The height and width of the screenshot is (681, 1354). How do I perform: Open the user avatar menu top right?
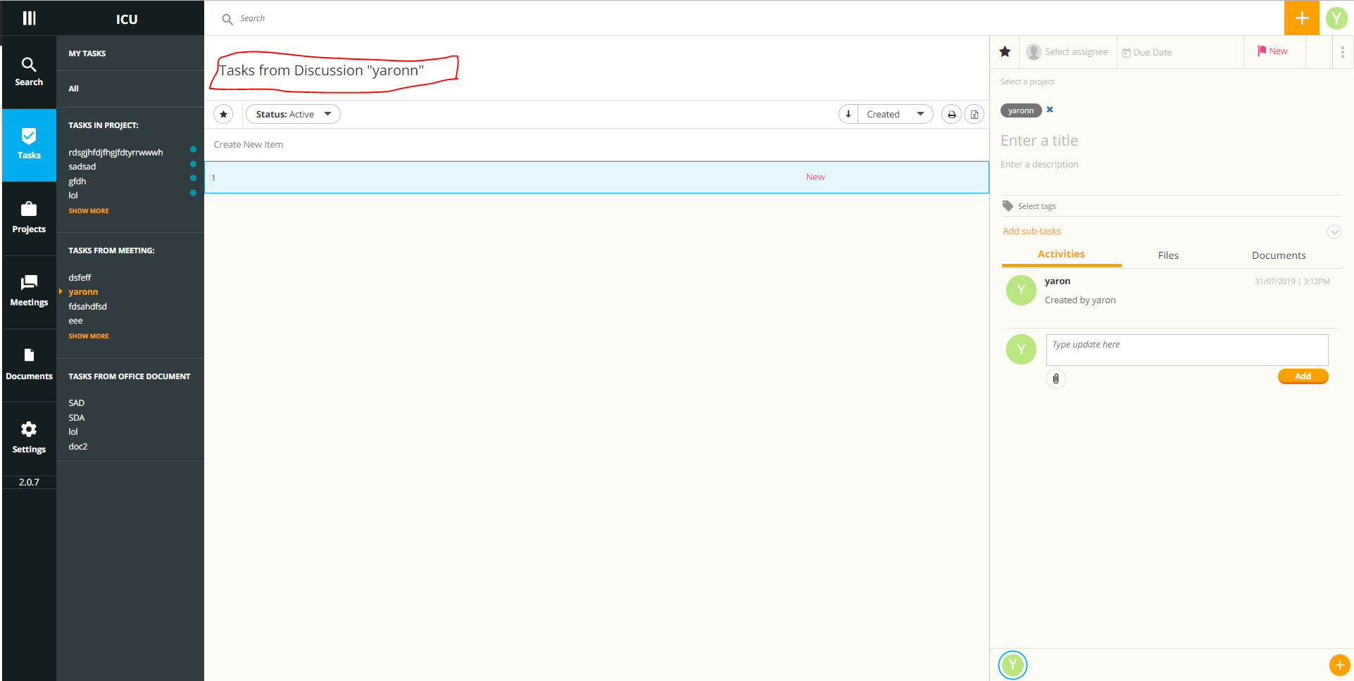pyautogui.click(x=1336, y=18)
